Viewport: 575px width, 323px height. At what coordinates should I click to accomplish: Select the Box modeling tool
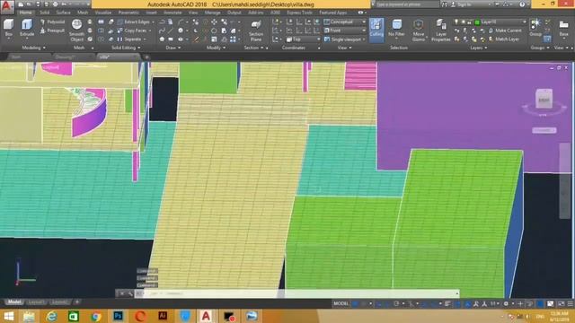8,28
